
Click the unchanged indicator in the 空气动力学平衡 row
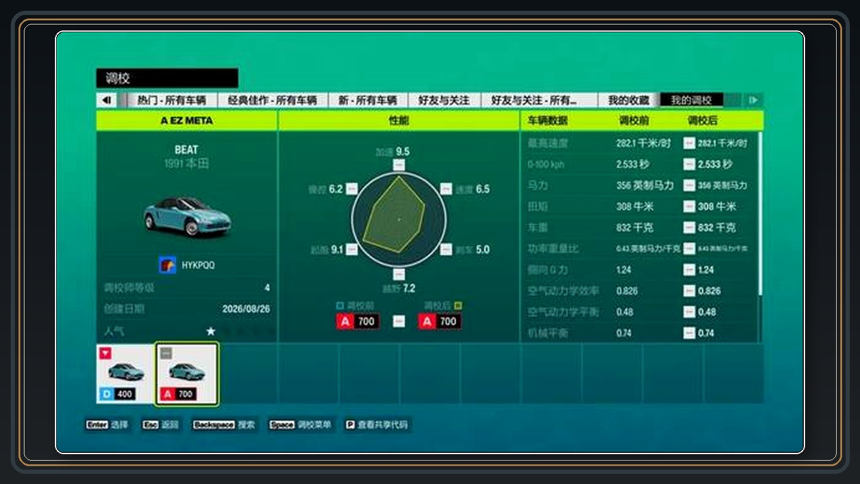pyautogui.click(x=689, y=312)
